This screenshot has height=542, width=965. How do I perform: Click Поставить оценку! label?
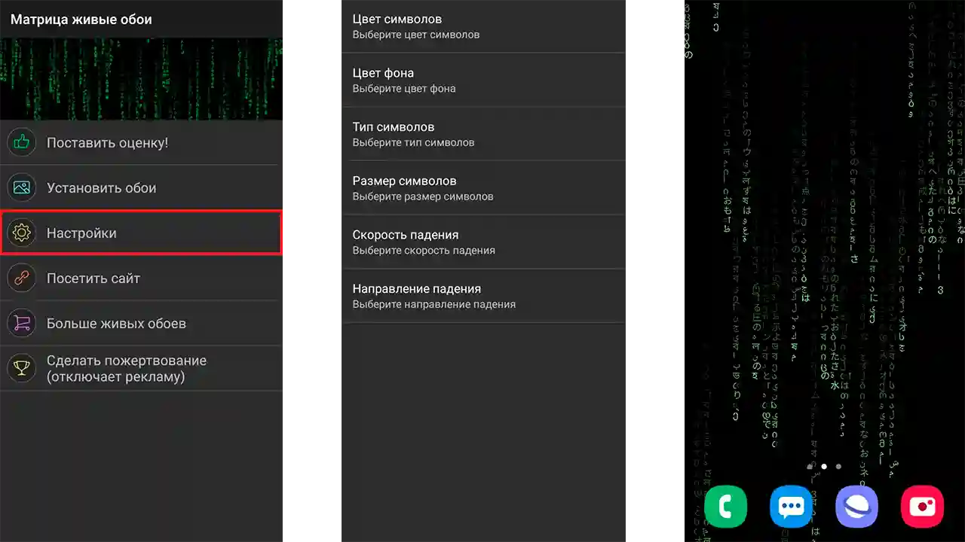(x=107, y=142)
